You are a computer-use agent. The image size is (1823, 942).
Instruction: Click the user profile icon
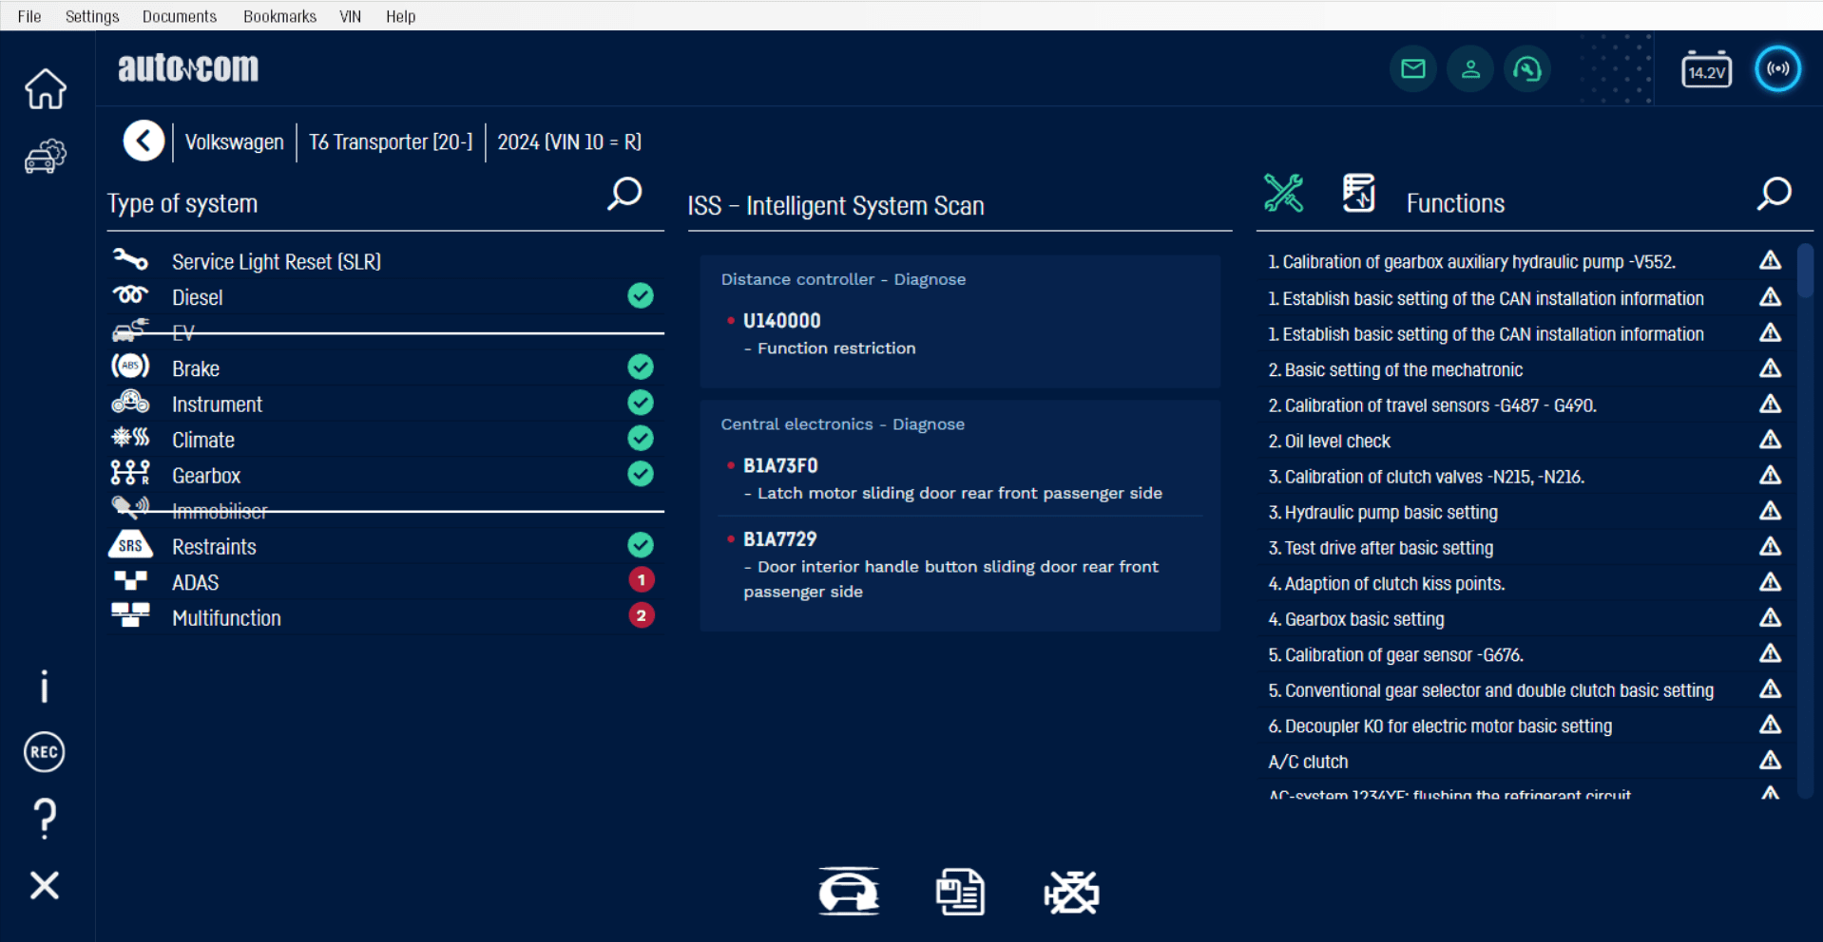tap(1469, 69)
